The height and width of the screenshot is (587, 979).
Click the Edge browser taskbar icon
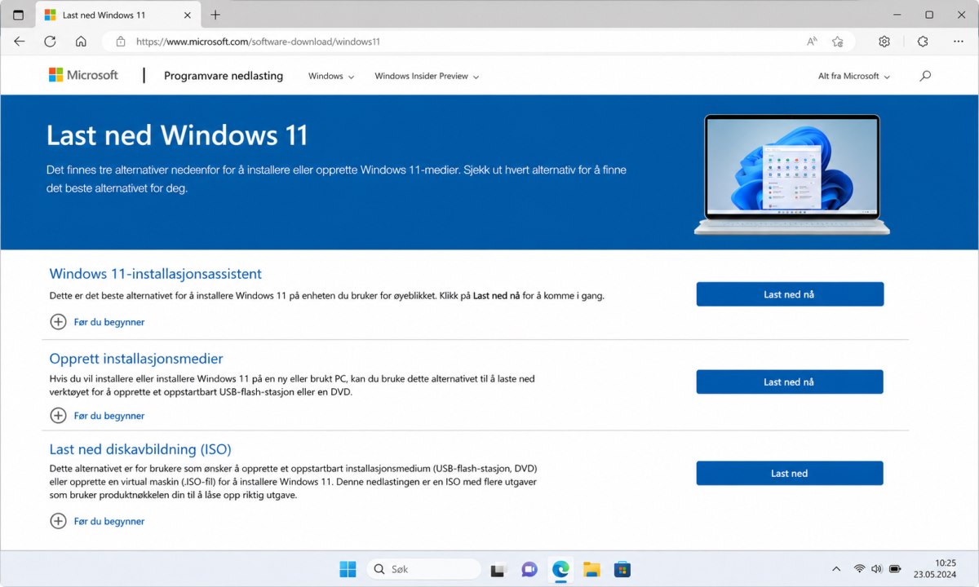[560, 569]
